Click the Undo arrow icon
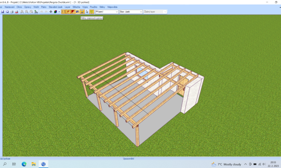 coord(42,12)
